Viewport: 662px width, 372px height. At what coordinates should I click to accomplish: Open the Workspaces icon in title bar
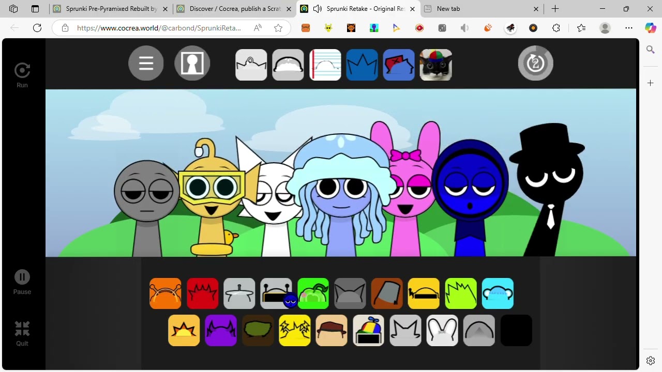tap(13, 9)
